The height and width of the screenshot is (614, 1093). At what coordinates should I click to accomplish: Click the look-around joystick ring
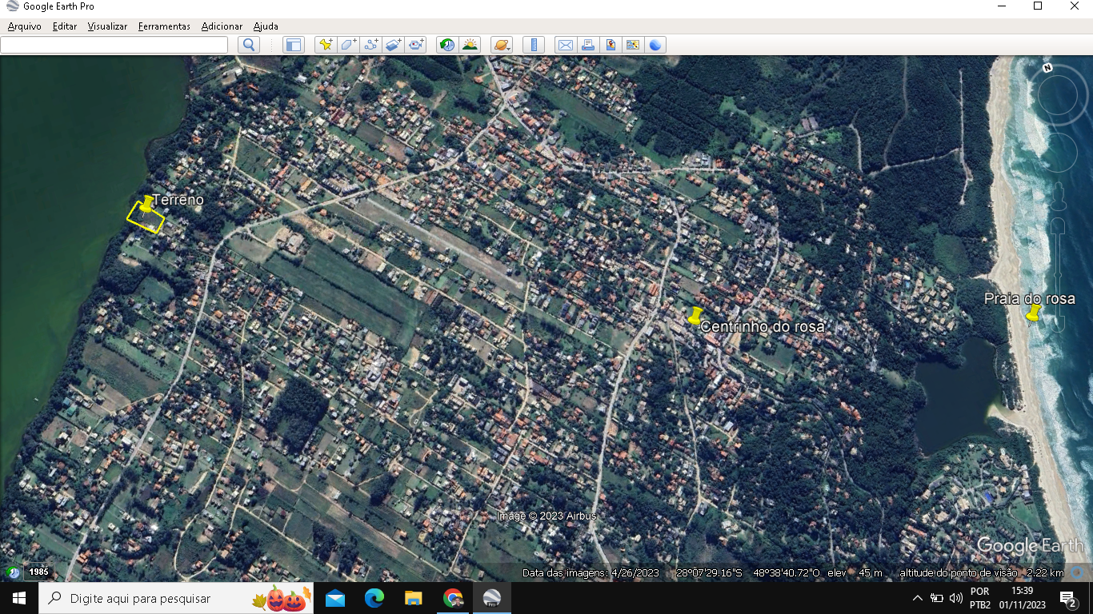coord(1059,95)
